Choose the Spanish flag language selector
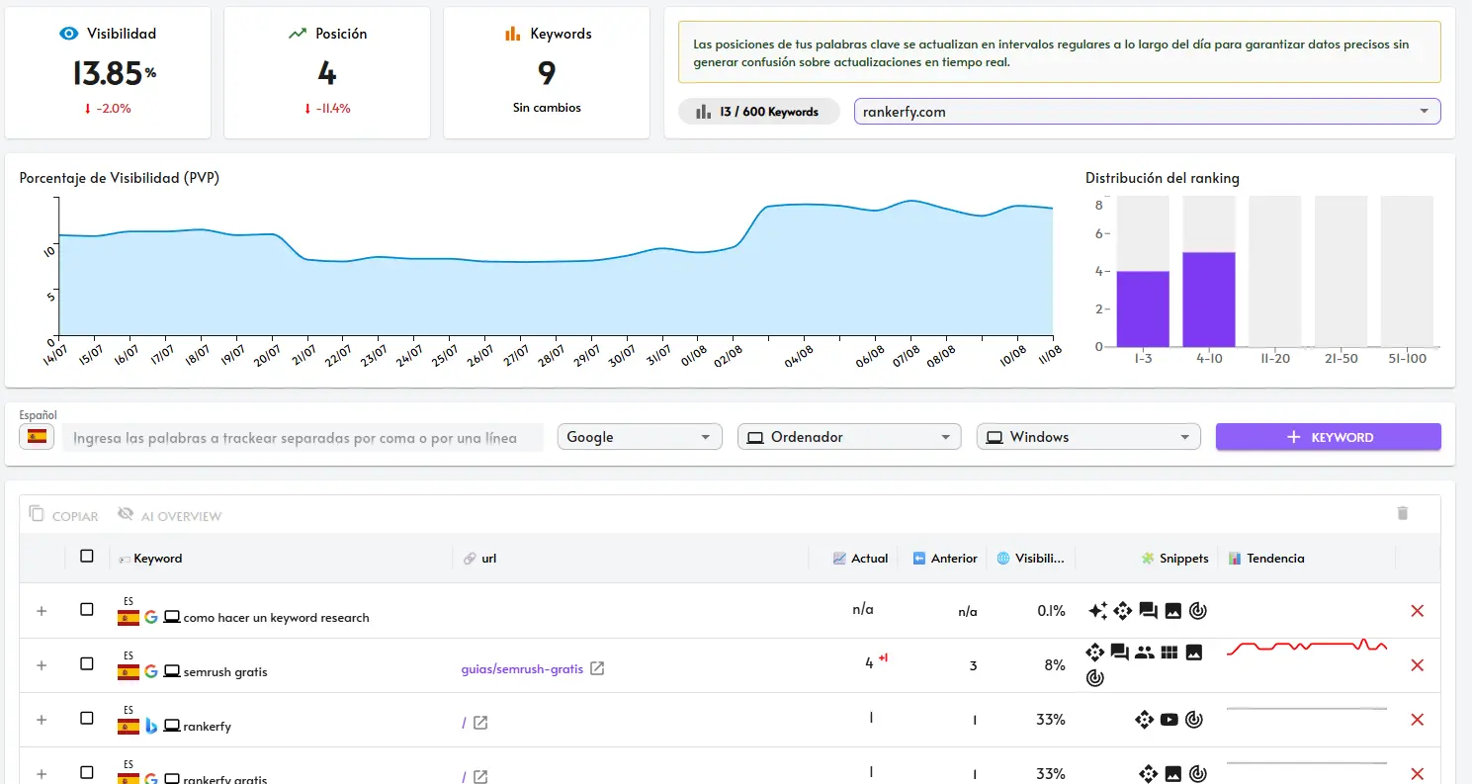The height and width of the screenshot is (784, 1472). (x=38, y=436)
